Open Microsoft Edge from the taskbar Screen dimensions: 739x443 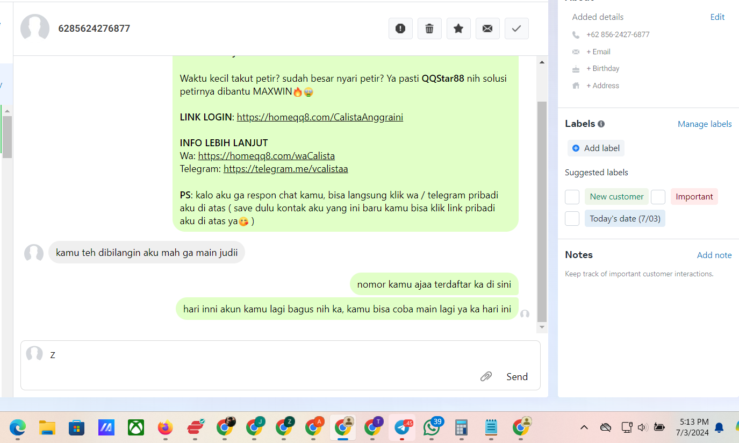pos(18,427)
